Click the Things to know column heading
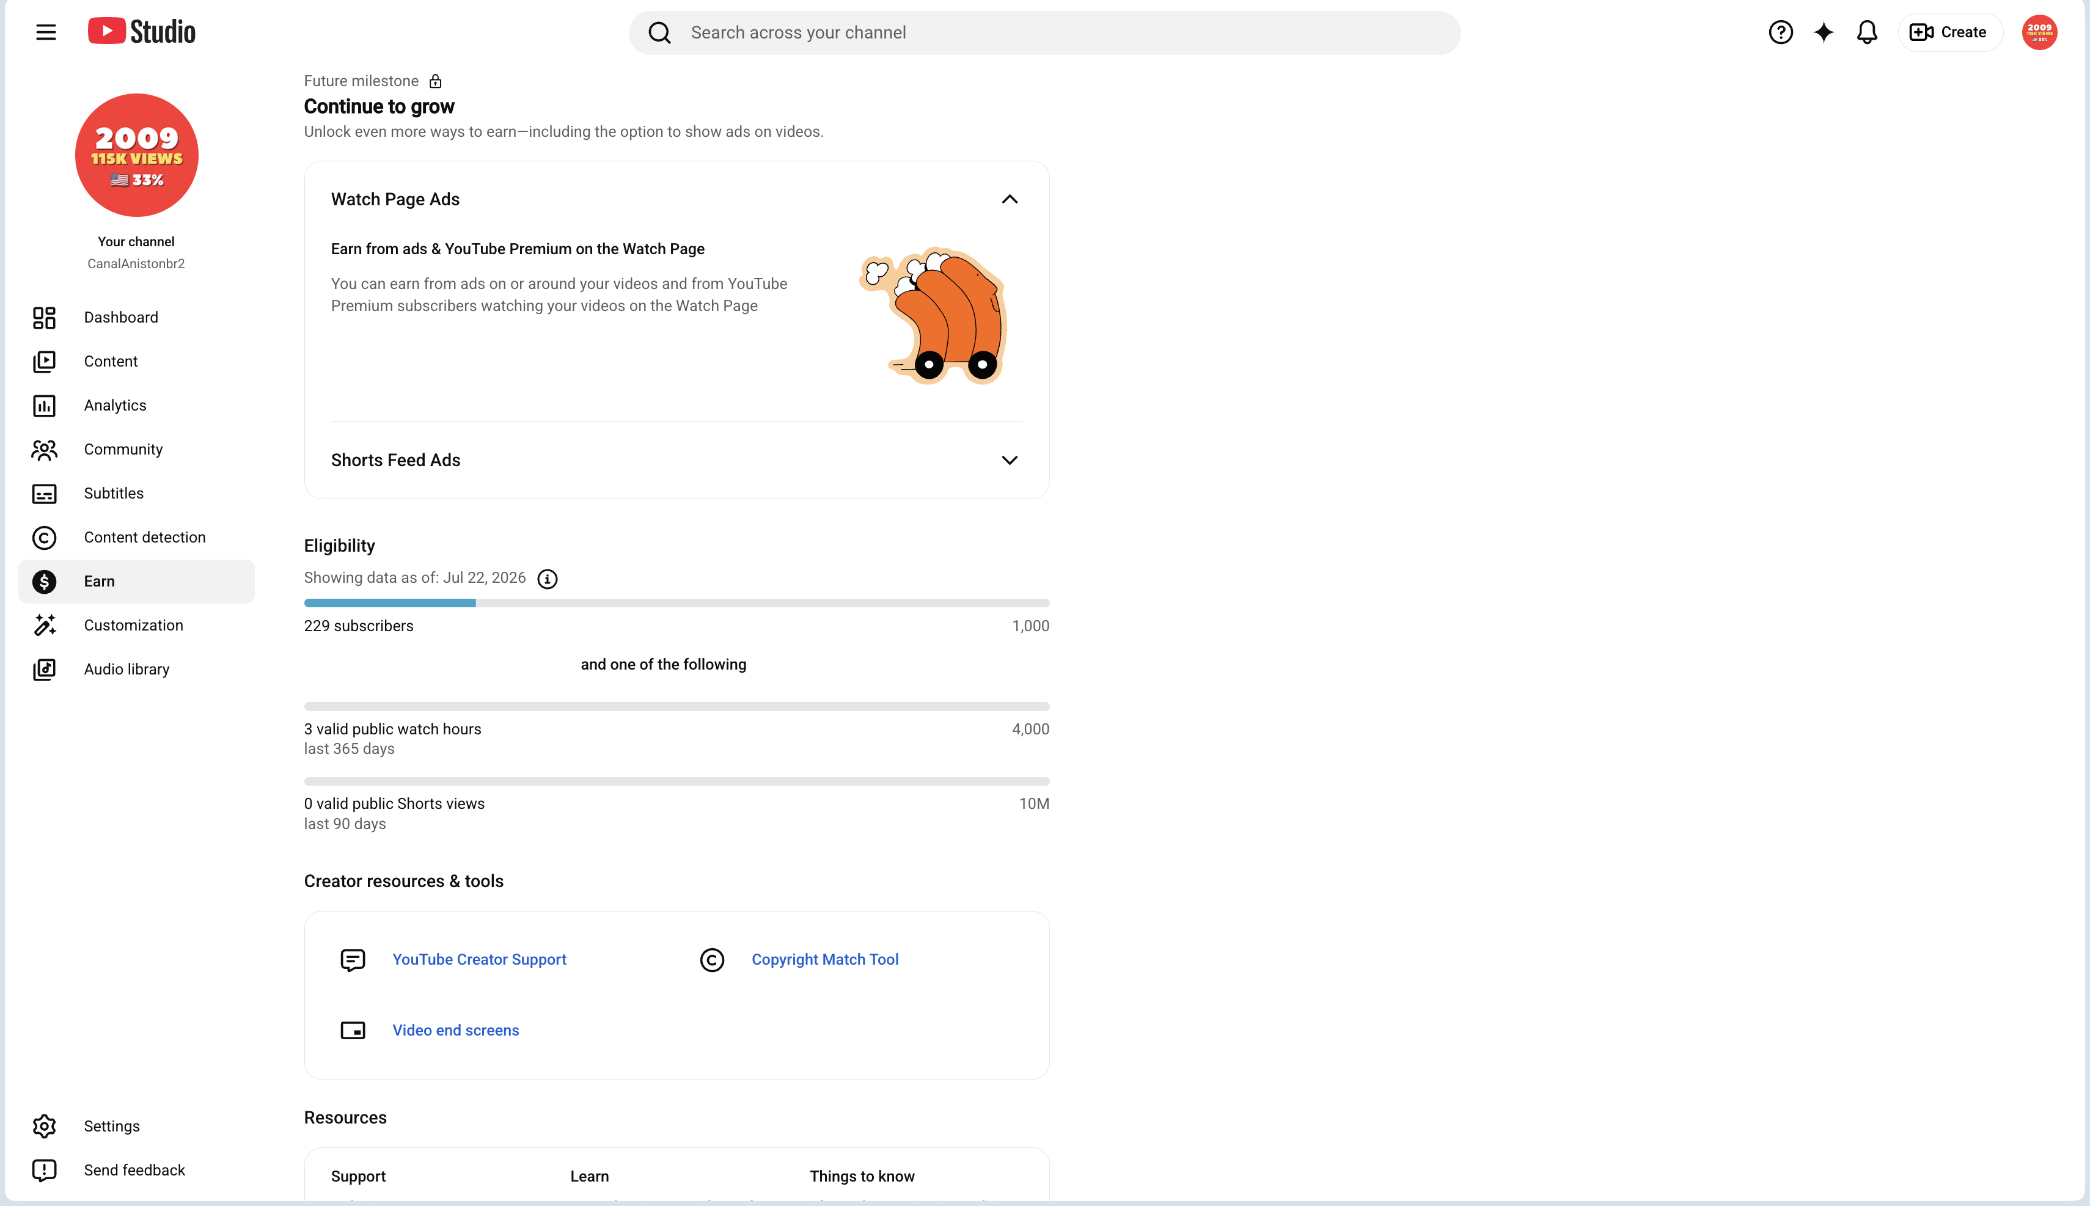 (862, 1176)
